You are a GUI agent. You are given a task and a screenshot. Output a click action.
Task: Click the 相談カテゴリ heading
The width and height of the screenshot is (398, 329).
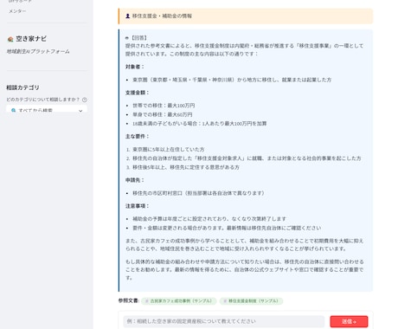coord(22,87)
